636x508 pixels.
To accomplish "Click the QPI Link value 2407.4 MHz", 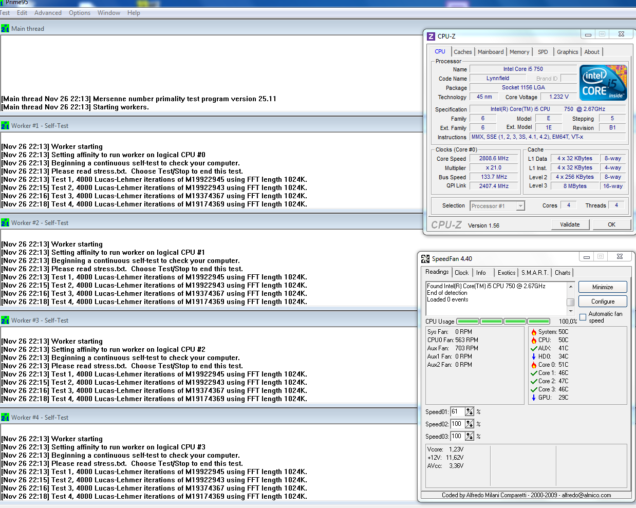I will (494, 186).
